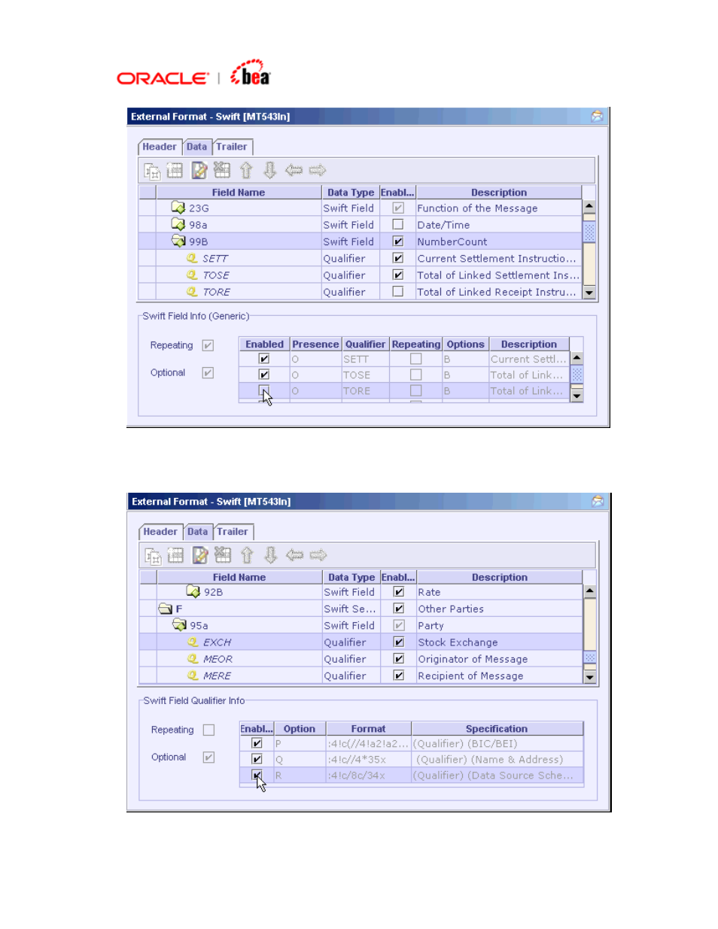Toggle the Optional checkbox in Swift Field Info (Generic)
Image resolution: width=718 pixels, height=929 pixels.
(x=208, y=372)
